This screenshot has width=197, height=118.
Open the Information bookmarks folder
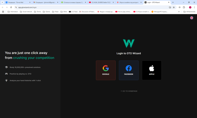click(x=13, y=12)
